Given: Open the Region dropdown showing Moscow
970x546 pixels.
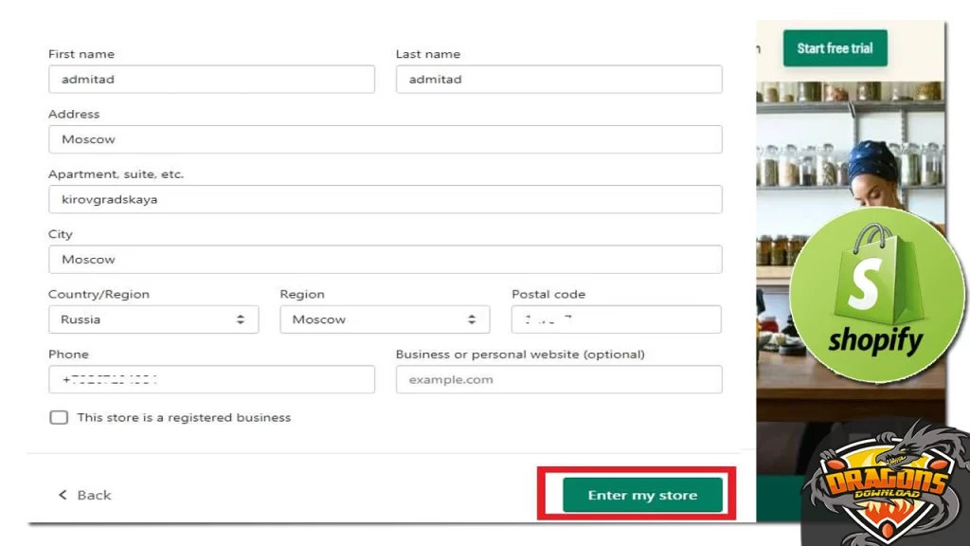Looking at the screenshot, I should click(384, 319).
